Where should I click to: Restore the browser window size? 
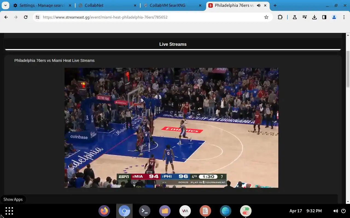point(336,5)
